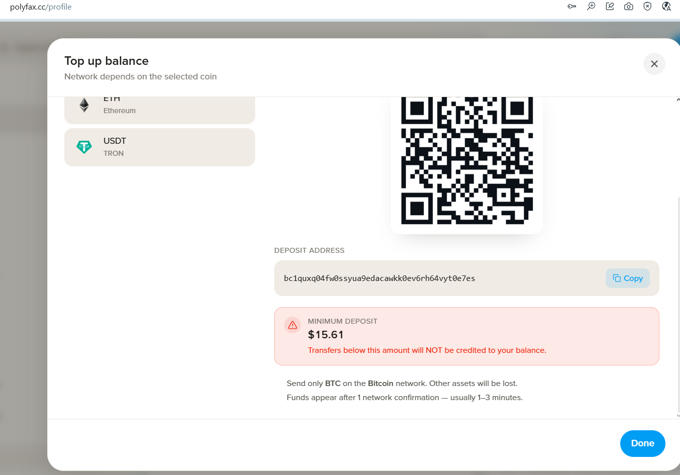Image resolution: width=680 pixels, height=475 pixels.
Task: Select the USDT TRON coin option
Action: tap(160, 147)
